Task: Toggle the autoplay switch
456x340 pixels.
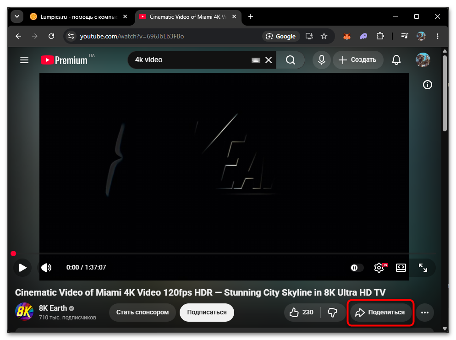Action: pos(356,267)
